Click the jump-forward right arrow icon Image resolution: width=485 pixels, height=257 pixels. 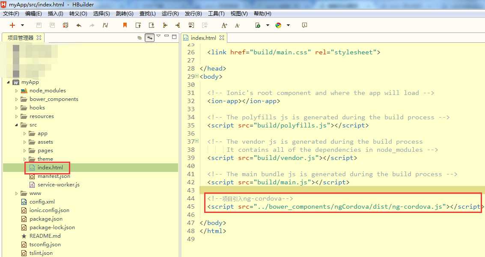click(178, 25)
